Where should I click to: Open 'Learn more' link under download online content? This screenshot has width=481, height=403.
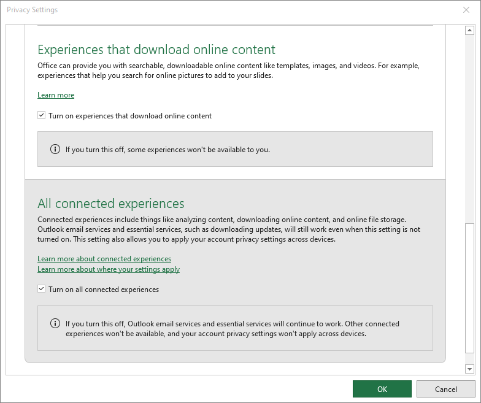56,95
